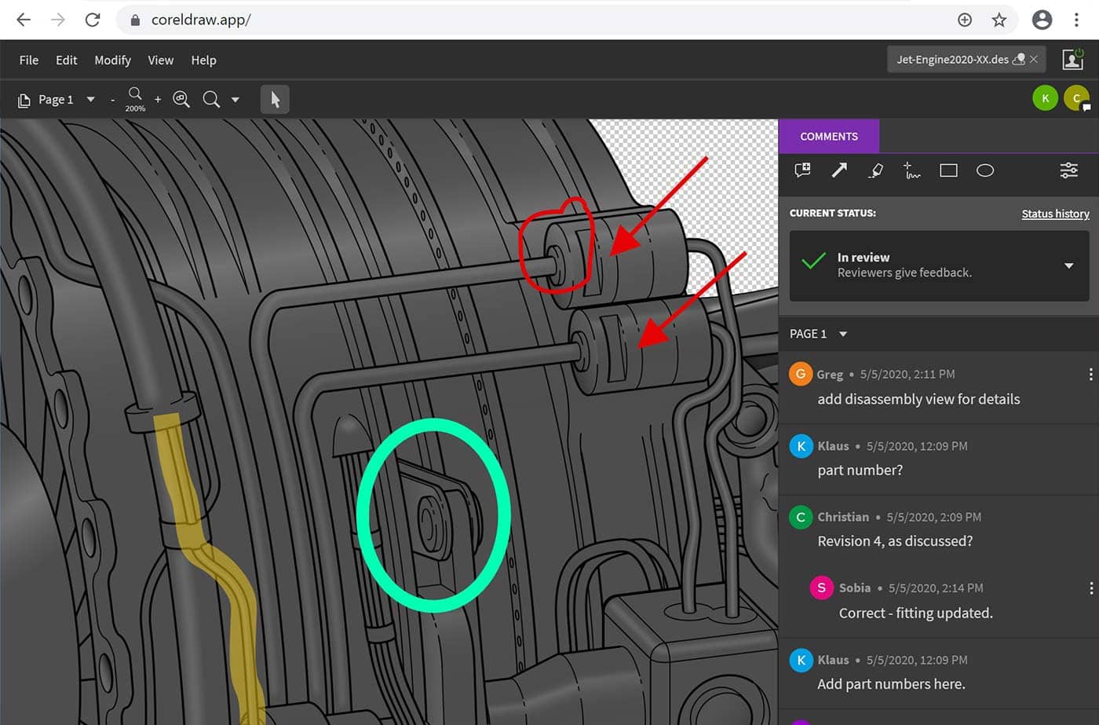Viewport: 1099px width, 725px height.
Task: Open comment filter settings sliders icon
Action: pyautogui.click(x=1068, y=170)
